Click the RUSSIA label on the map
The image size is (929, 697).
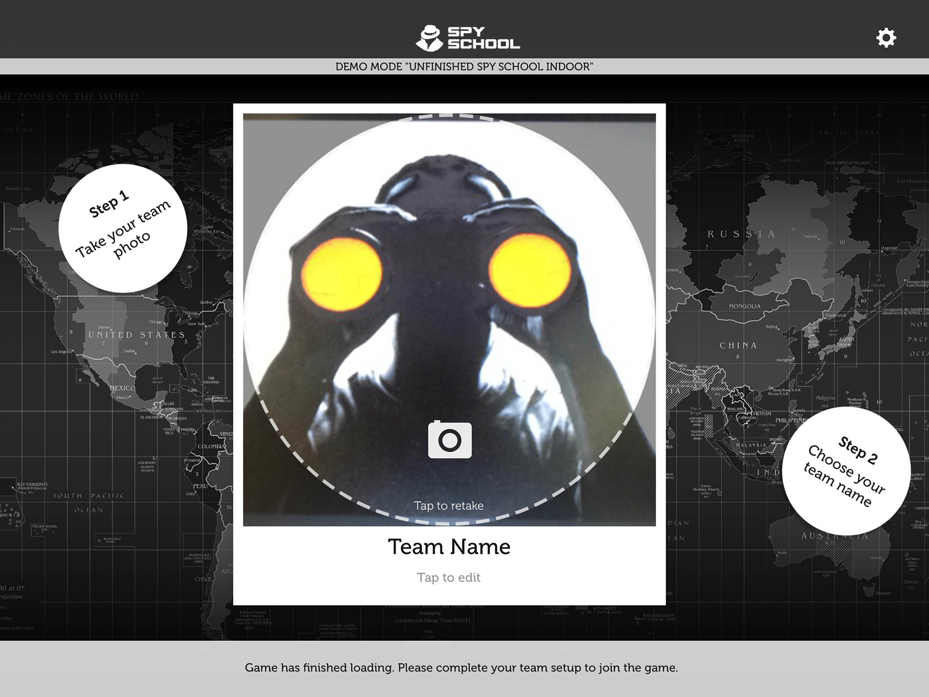coord(741,234)
